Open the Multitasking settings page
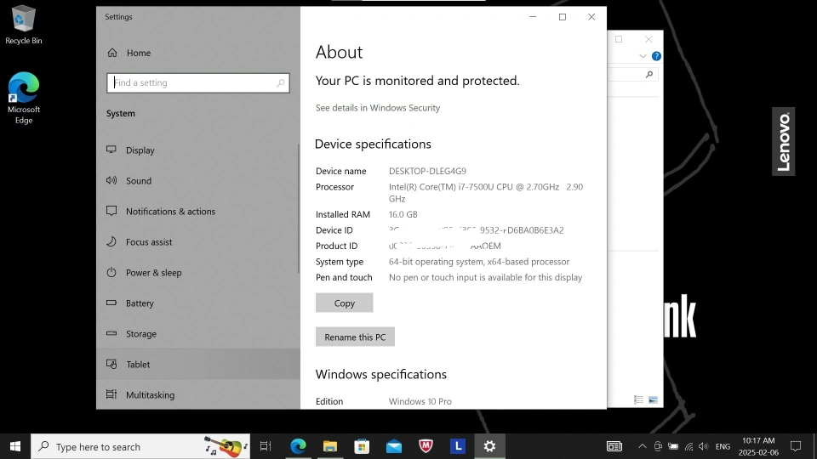Screen dimensions: 817x459 [x=150, y=395]
